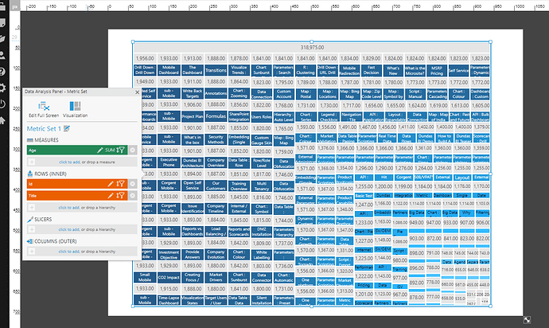Select the Basic Test treemap cell
Image resolution: width=549 pixels, height=328 pixels.
pyautogui.click(x=364, y=196)
